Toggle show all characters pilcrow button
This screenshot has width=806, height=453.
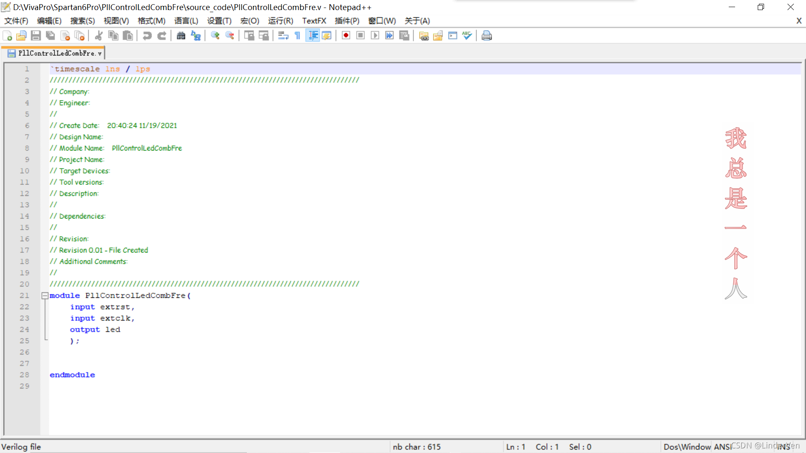pyautogui.click(x=298, y=36)
